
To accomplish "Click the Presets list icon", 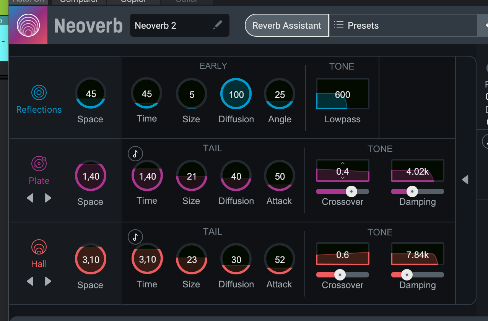I will click(338, 25).
